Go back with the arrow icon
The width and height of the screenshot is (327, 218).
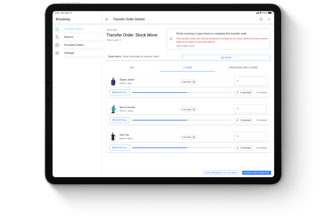pos(107,19)
